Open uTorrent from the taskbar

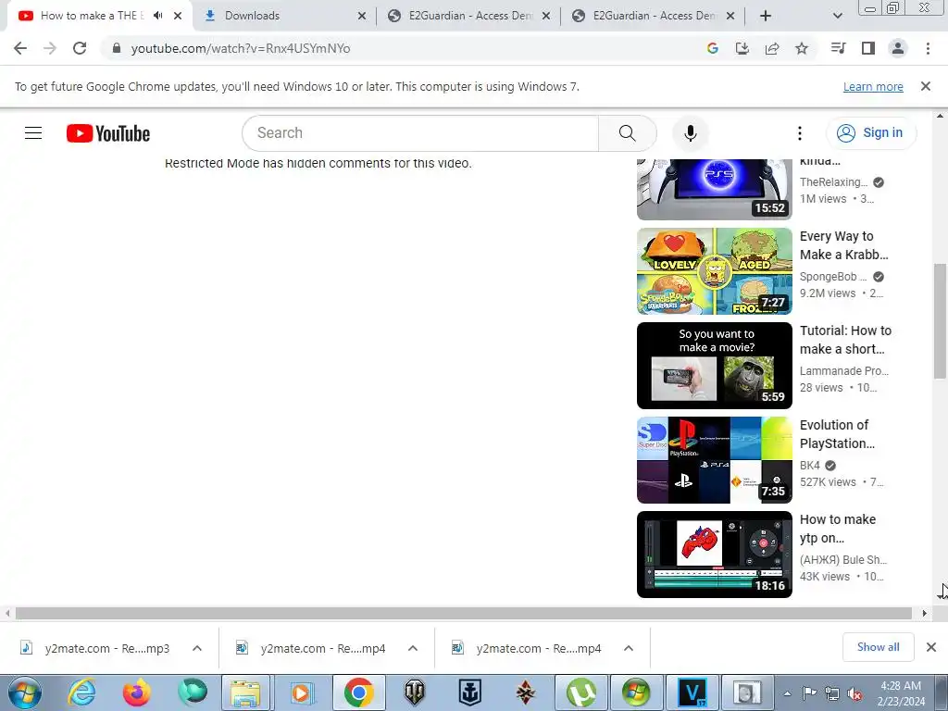580,692
